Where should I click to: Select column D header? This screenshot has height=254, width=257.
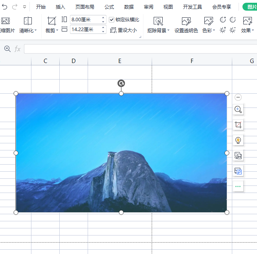pyautogui.click(x=73, y=61)
